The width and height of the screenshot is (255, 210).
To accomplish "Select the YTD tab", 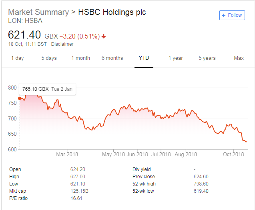I will (144, 58).
